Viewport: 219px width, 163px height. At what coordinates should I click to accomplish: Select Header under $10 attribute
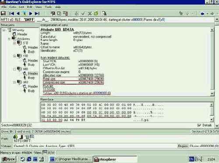point(33,48)
